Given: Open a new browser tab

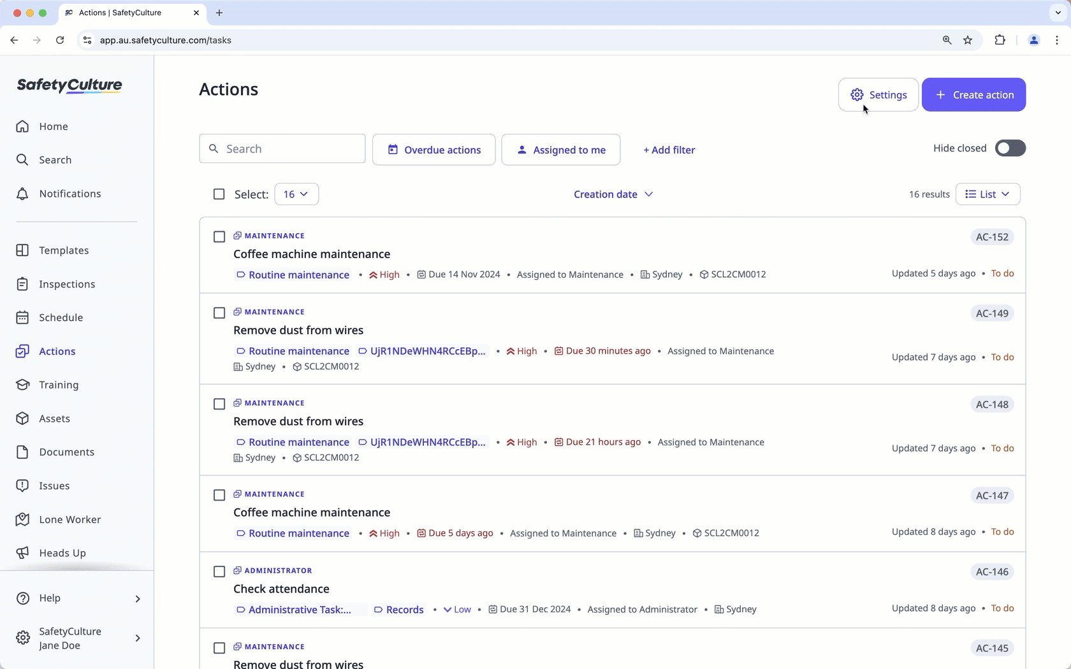Looking at the screenshot, I should click(219, 13).
